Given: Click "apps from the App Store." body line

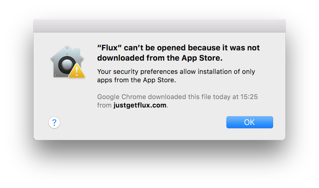Looking at the screenshot, I should coord(137,80).
